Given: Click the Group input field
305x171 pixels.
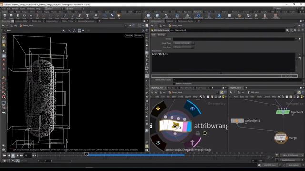Looking at the screenshot, I should click(234, 39).
